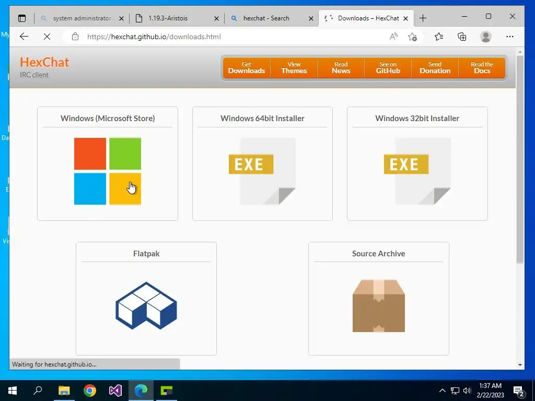Close the system administrator tab
The width and height of the screenshot is (535, 401).
[121, 18]
